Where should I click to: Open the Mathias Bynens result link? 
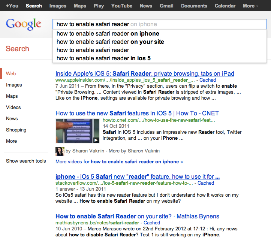click(x=137, y=216)
